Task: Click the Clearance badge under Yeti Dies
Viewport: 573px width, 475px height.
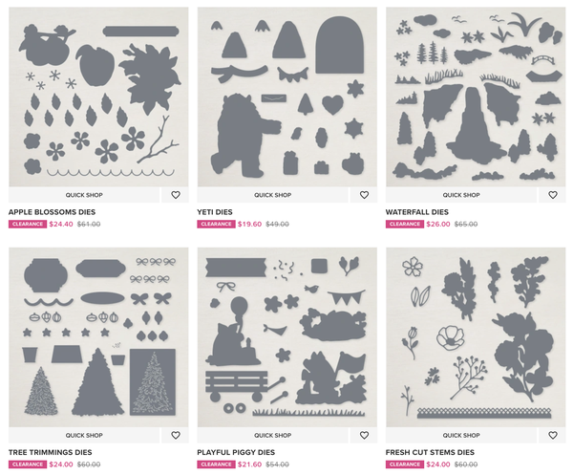Action: pos(216,225)
